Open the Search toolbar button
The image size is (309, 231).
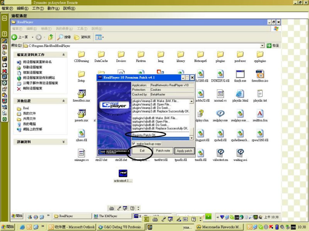[x=64, y=37]
